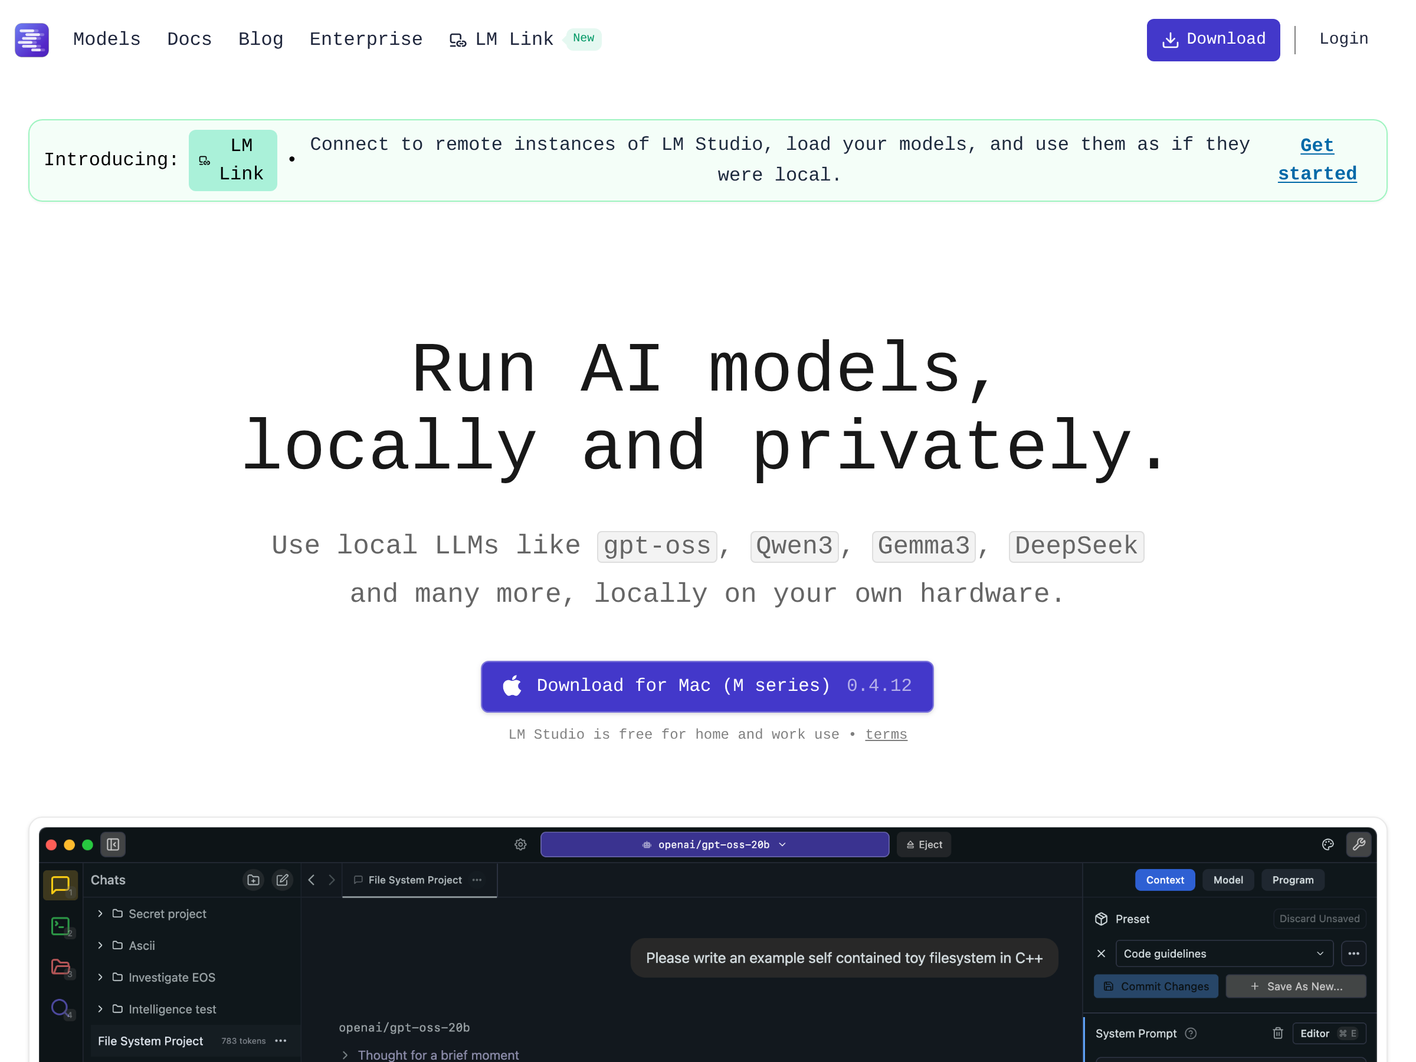Screen dimensions: 1416x1062
Task: Click the Qwen3 model chip
Action: point(794,546)
